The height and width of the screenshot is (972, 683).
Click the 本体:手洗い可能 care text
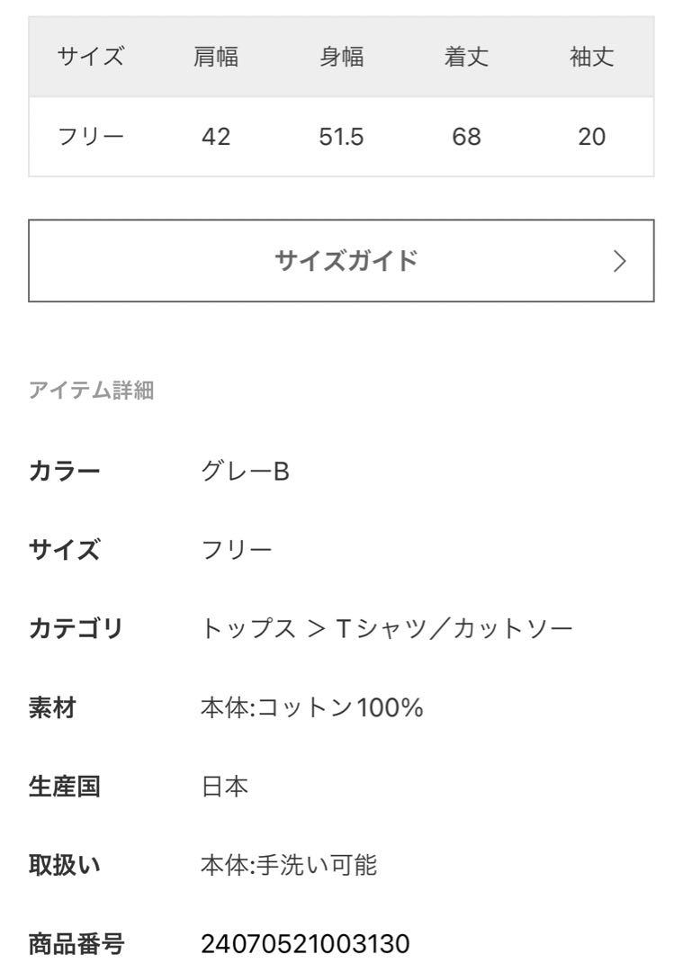click(x=288, y=865)
